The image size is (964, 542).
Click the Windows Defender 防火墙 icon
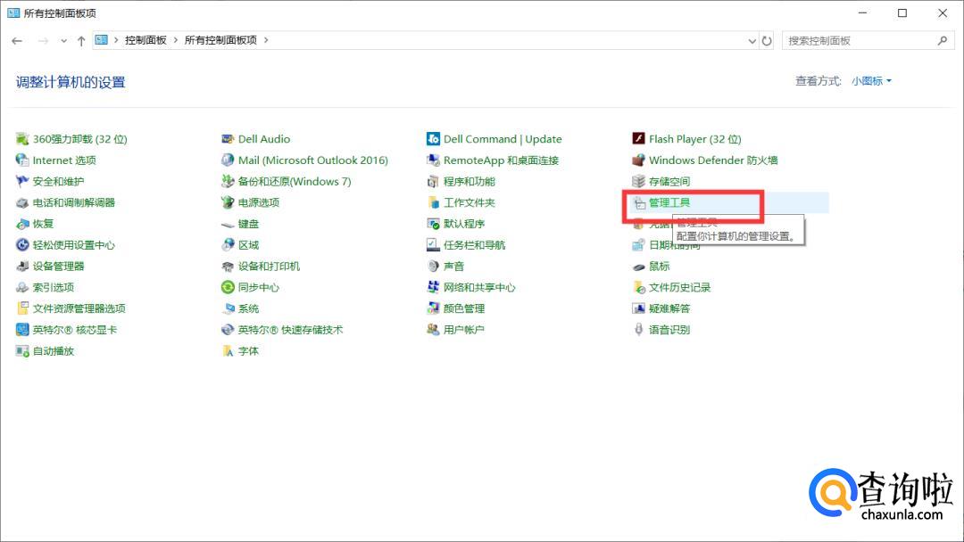(638, 160)
